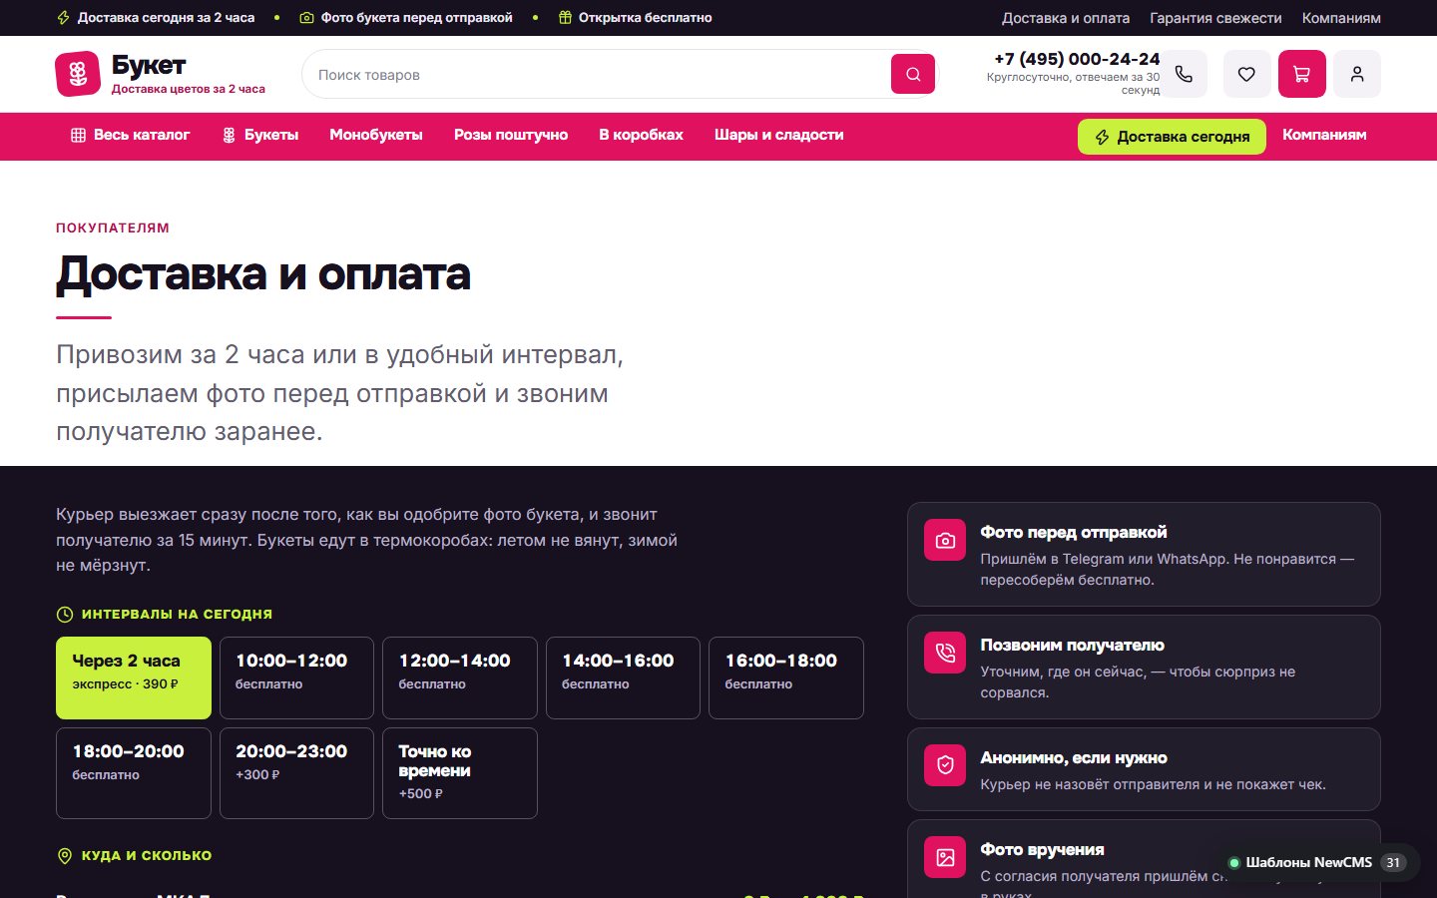Click the clock icon by Интервалы на сегодня

coord(65,615)
